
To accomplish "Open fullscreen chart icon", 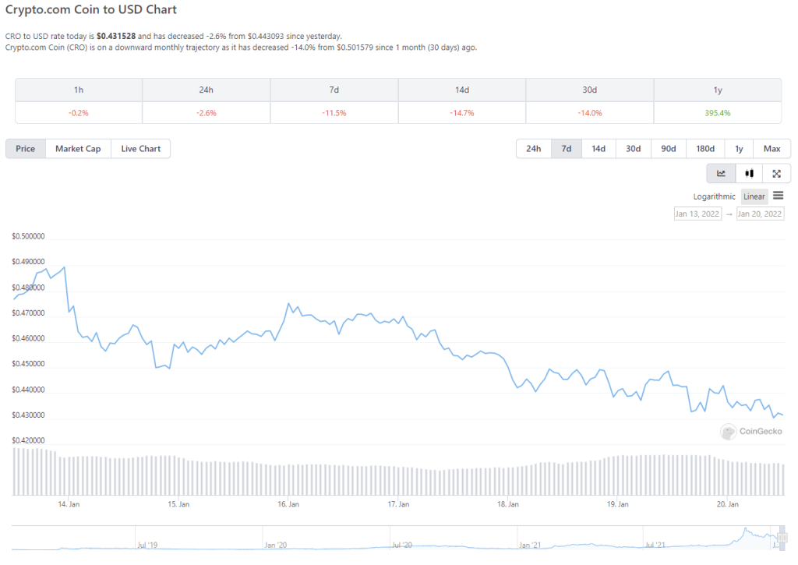I will (x=777, y=174).
